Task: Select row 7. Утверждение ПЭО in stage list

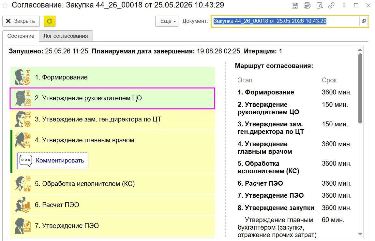Action: pos(112,226)
